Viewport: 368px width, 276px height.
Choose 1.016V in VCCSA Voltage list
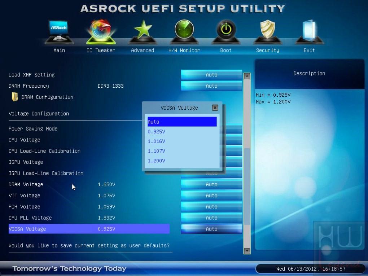click(182, 141)
